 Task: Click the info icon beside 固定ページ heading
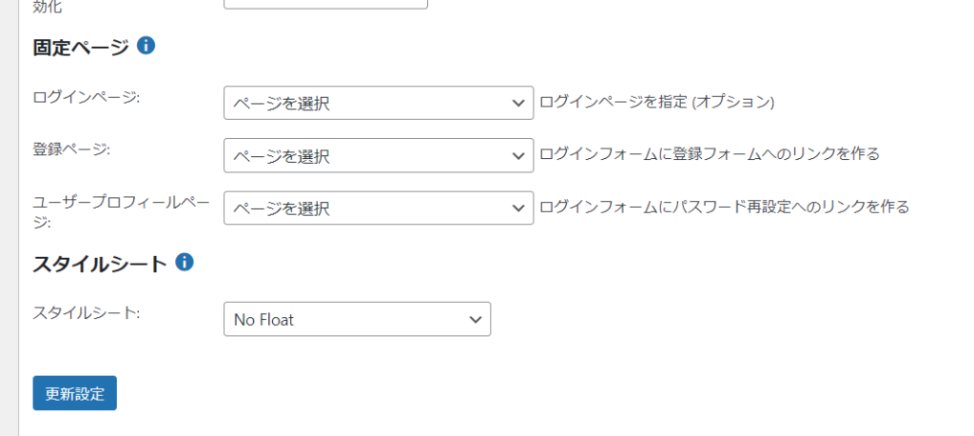[x=146, y=46]
